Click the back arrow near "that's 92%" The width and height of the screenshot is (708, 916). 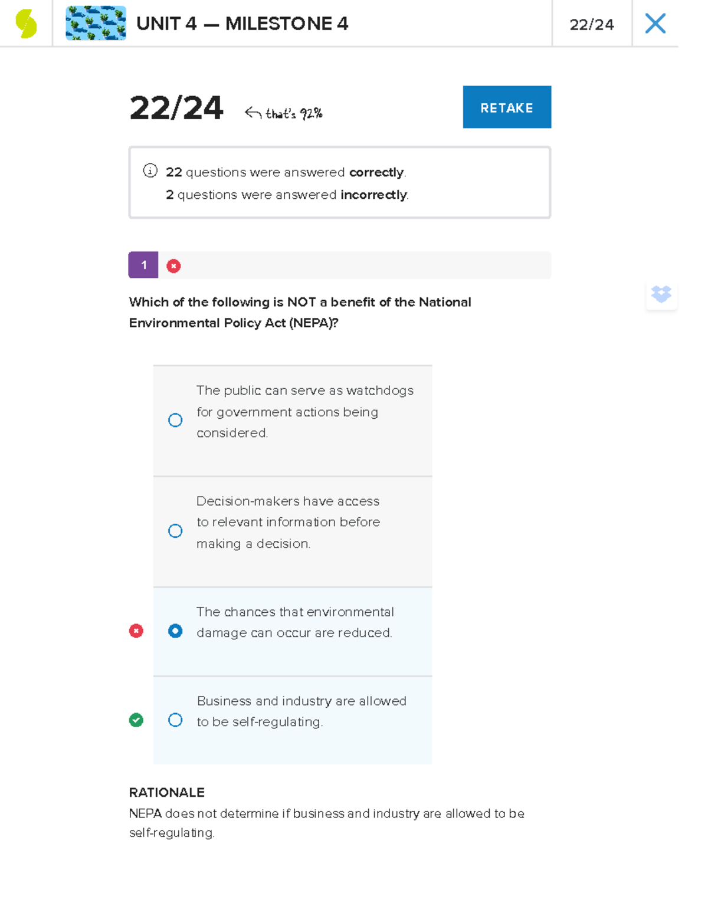tap(253, 113)
